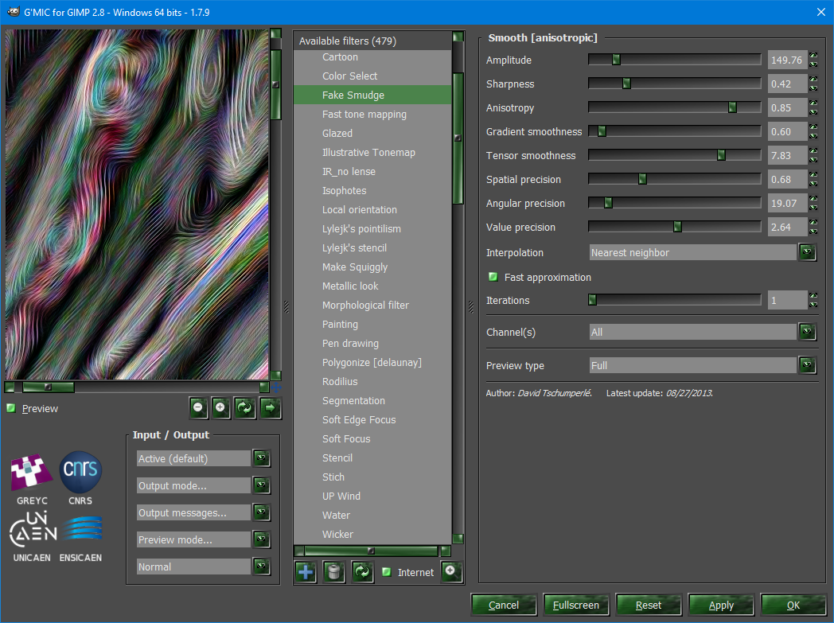The width and height of the screenshot is (834, 623).
Task: Zoom out the preview with minus icon
Action: point(198,407)
